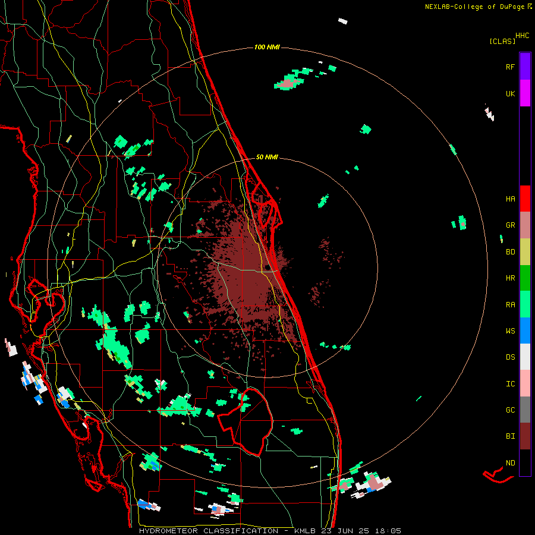Click the WS blue legend swatch
Screen dimensions: 535x535
pos(525,331)
